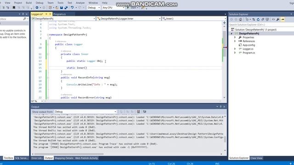This screenshot has width=294, height=165.
Task: Open the Debug menu
Action: coord(40,3)
